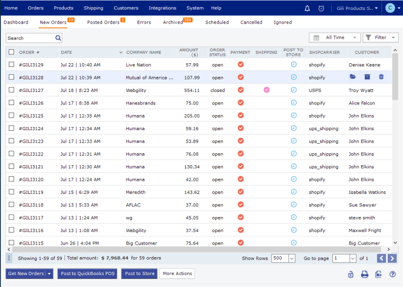Click the vertical scrollbar thumb
Image resolution: width=403 pixels, height=287 pixels.
(395, 76)
